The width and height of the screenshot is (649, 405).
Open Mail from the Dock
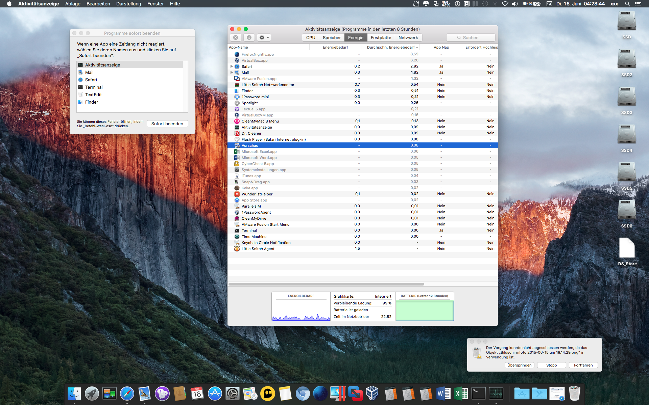145,394
